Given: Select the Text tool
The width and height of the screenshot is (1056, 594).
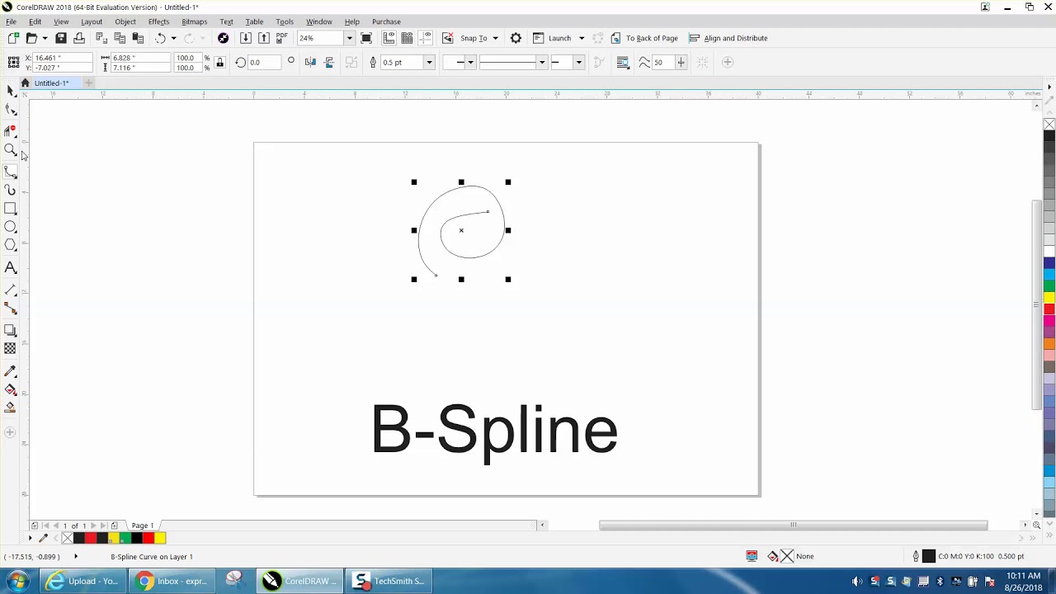Looking at the screenshot, I should pos(11,267).
